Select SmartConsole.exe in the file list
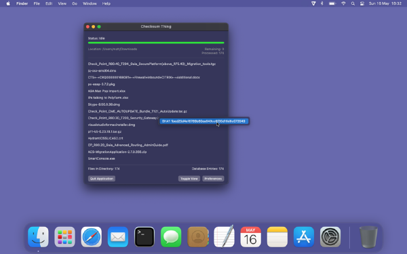407x254 pixels. pyautogui.click(x=101, y=158)
